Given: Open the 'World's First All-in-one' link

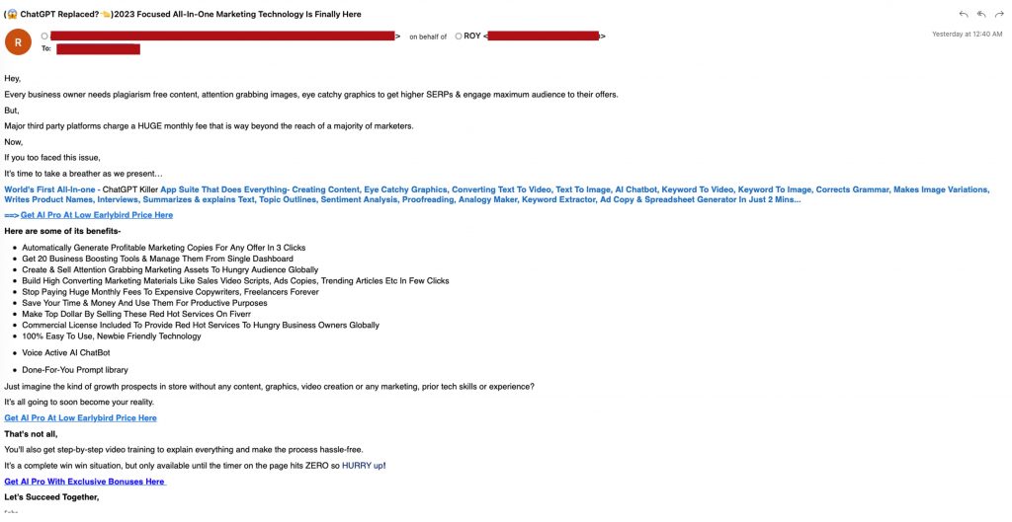Looking at the screenshot, I should (49, 189).
